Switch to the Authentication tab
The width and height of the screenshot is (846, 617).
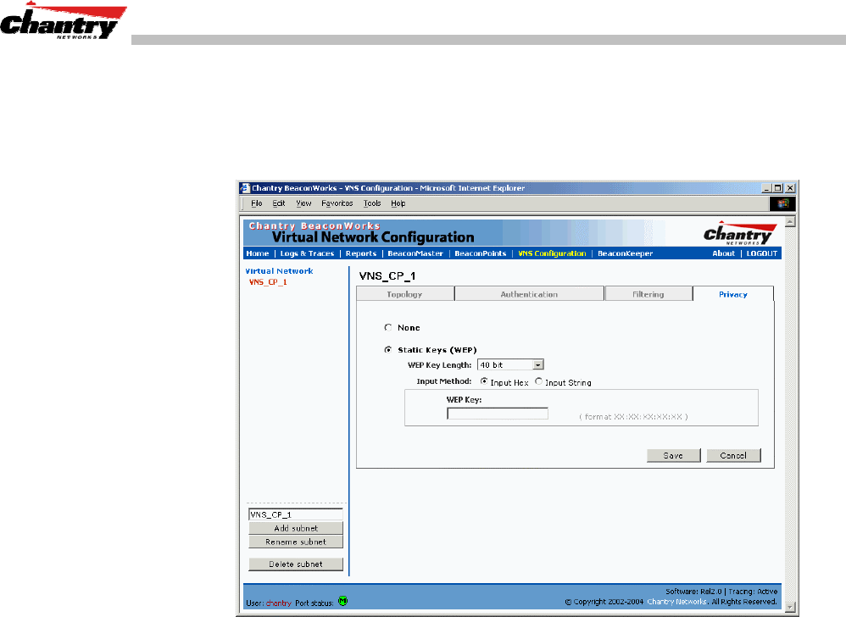(529, 294)
